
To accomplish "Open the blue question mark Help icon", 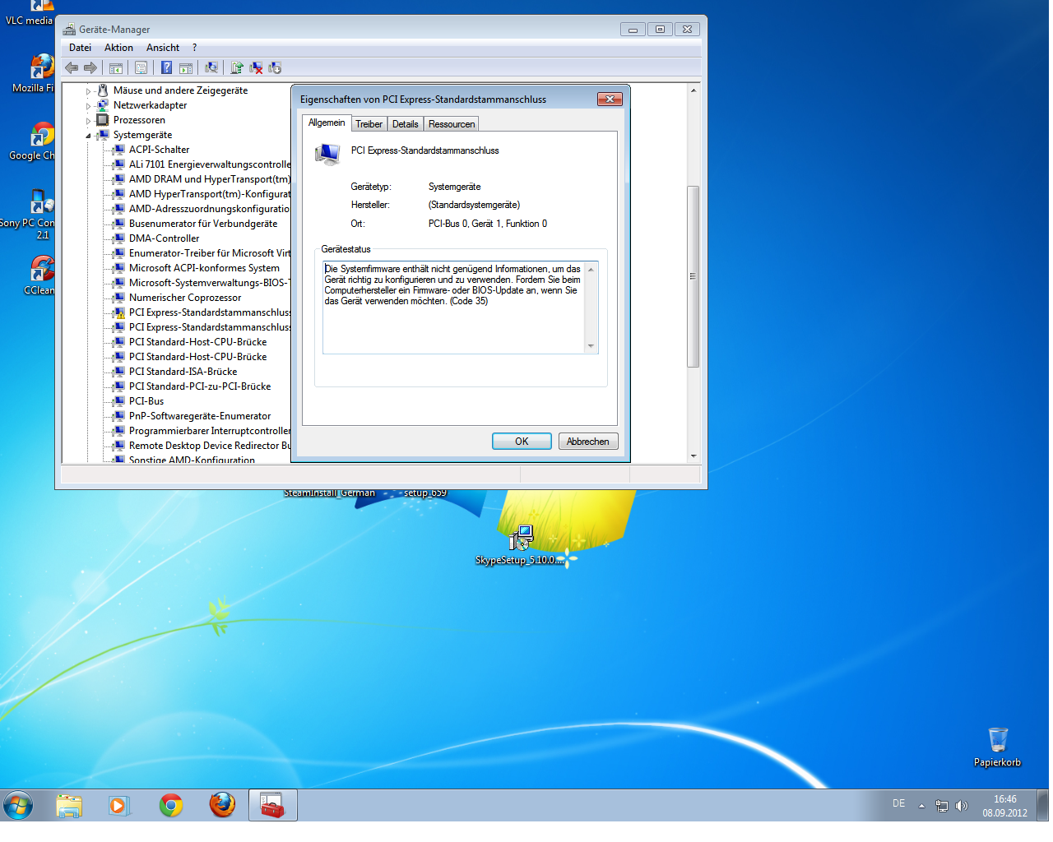I will pyautogui.click(x=166, y=68).
